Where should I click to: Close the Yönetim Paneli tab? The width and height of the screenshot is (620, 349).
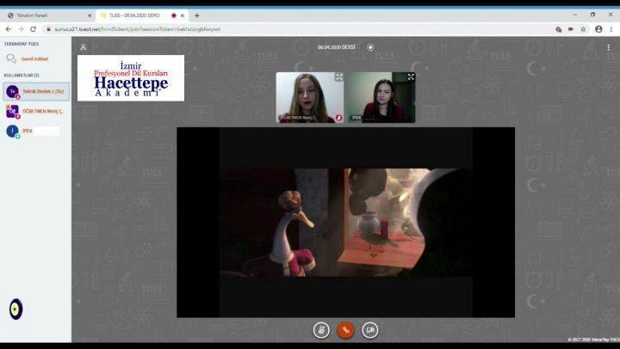[90, 15]
